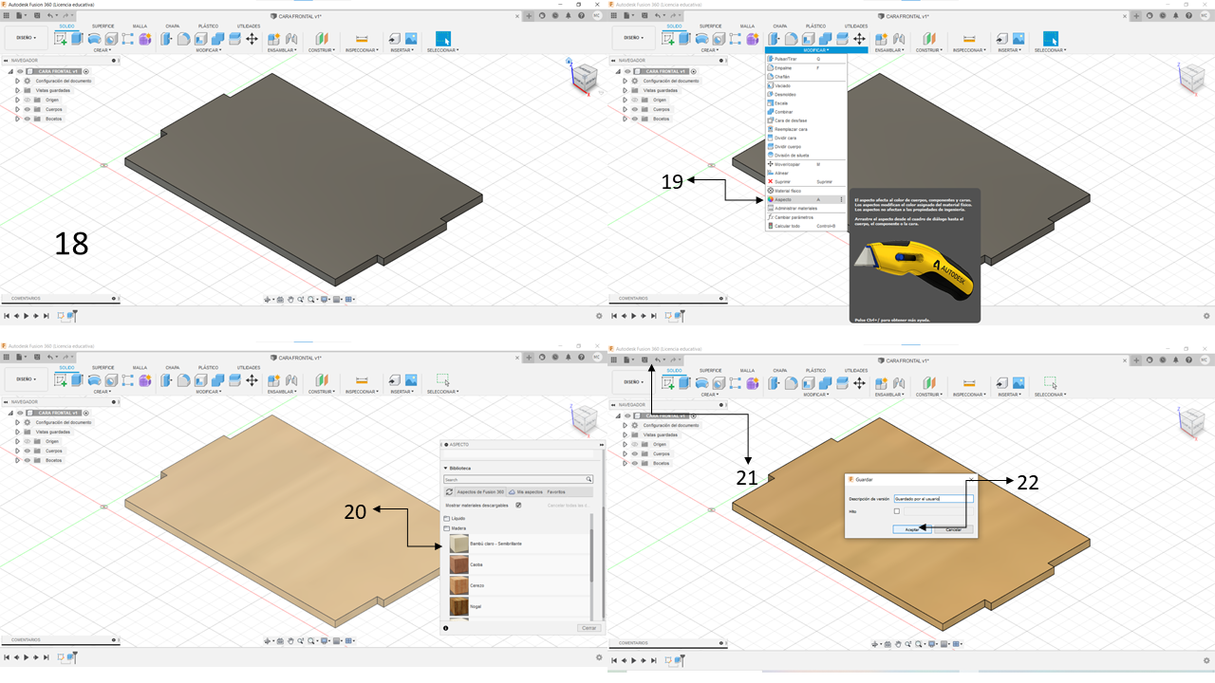The image size is (1215, 683).
Task: Click Orbit icon in Aspecto window navigation bar
Action: [268, 643]
